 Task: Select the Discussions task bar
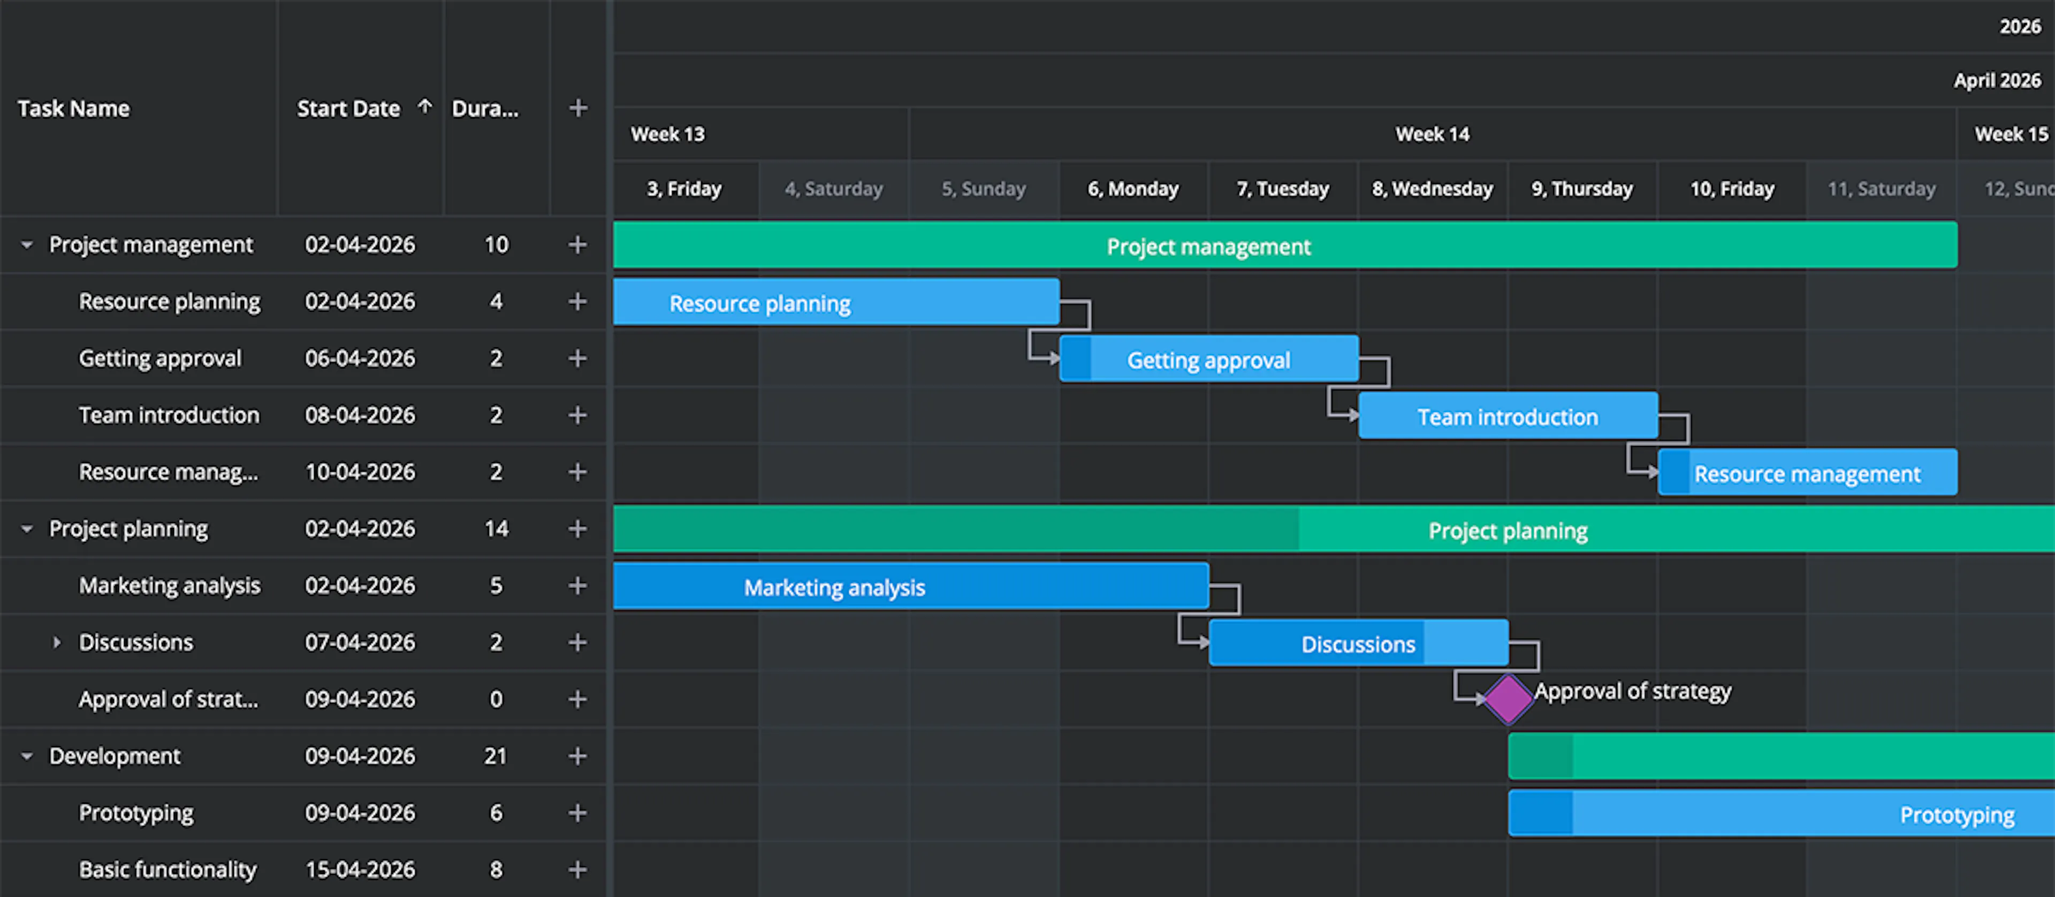[x=1359, y=642]
